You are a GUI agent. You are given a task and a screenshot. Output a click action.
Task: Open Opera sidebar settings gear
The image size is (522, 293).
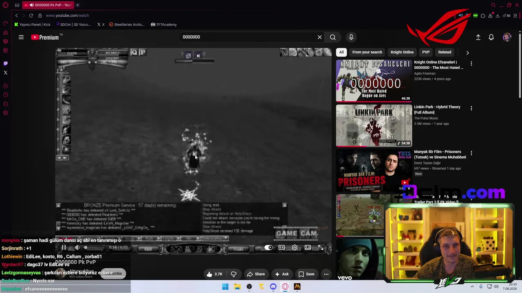coord(6,113)
